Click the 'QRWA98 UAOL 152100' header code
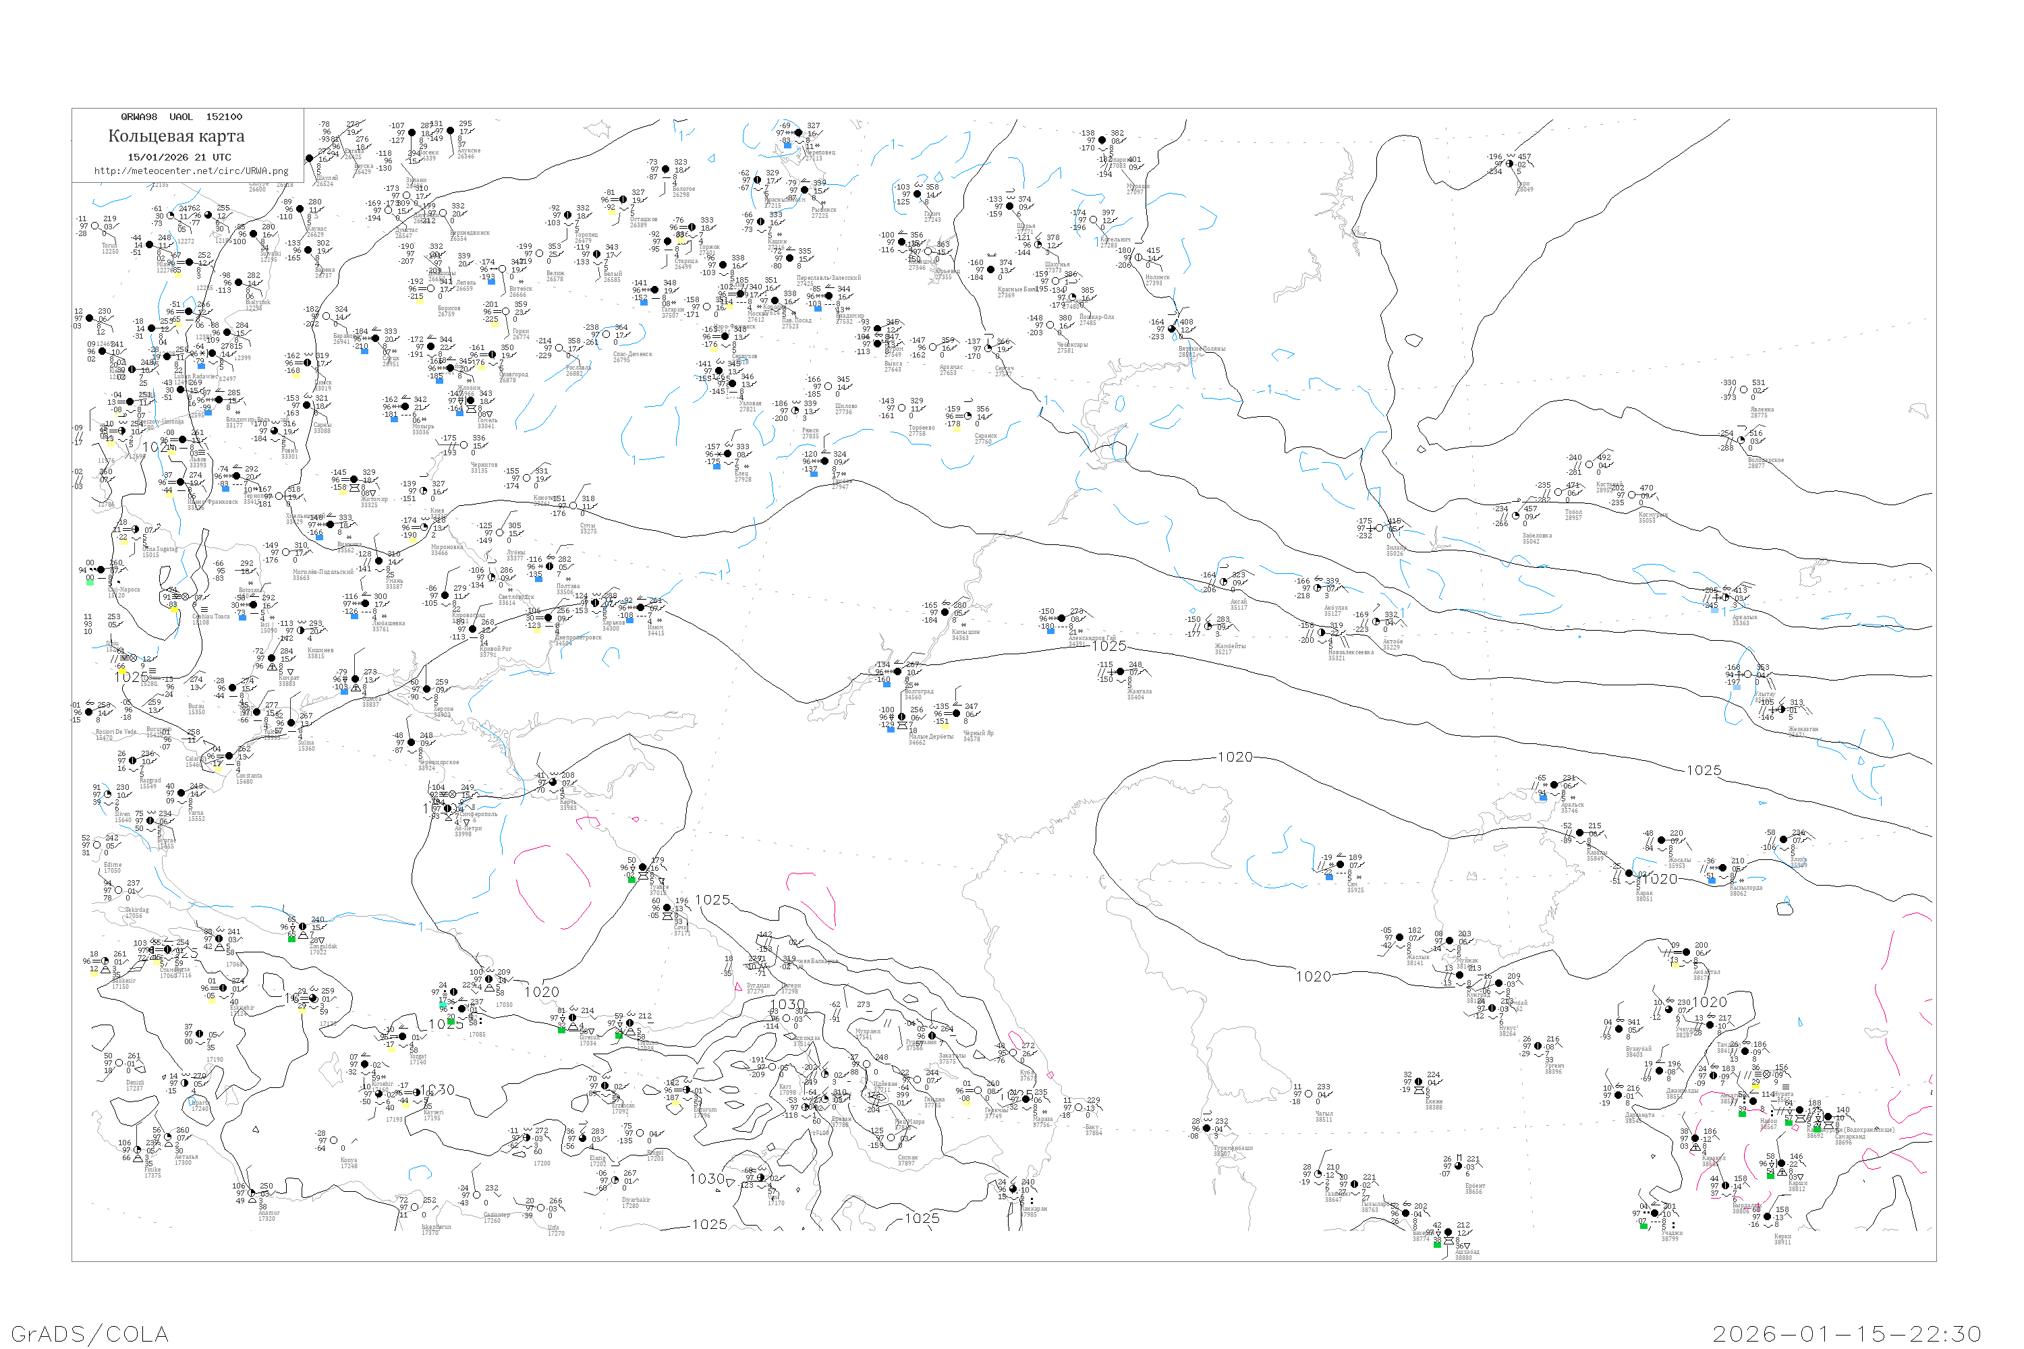 pyautogui.click(x=181, y=117)
